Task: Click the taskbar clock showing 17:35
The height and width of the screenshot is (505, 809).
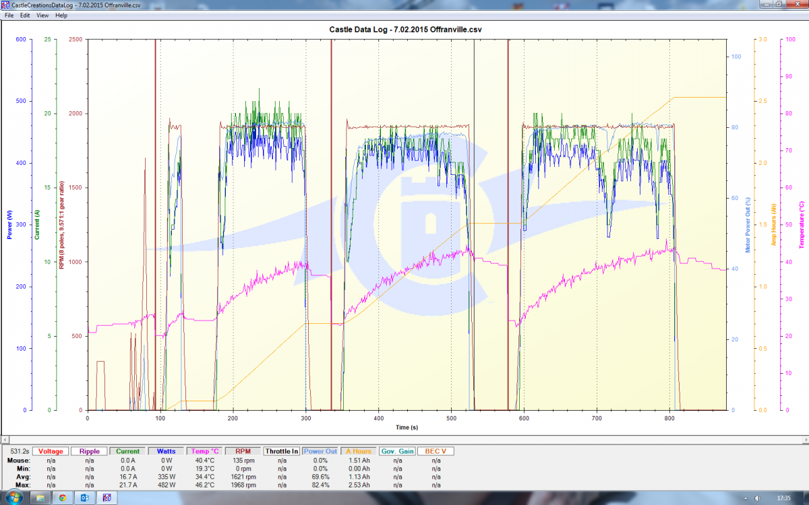Action: coord(783,498)
